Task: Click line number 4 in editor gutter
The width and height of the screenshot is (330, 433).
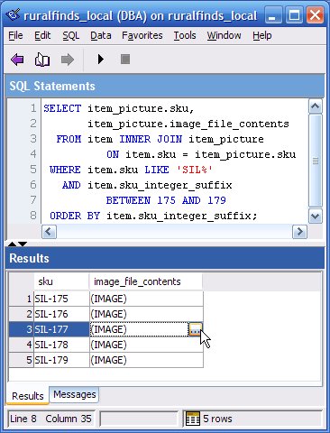Action: pos(33,154)
